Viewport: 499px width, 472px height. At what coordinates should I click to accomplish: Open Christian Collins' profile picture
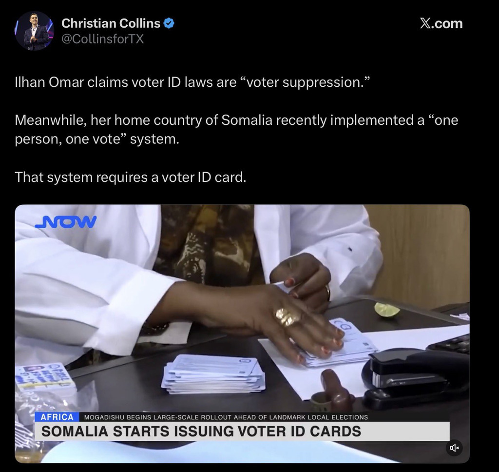pyautogui.click(x=35, y=31)
